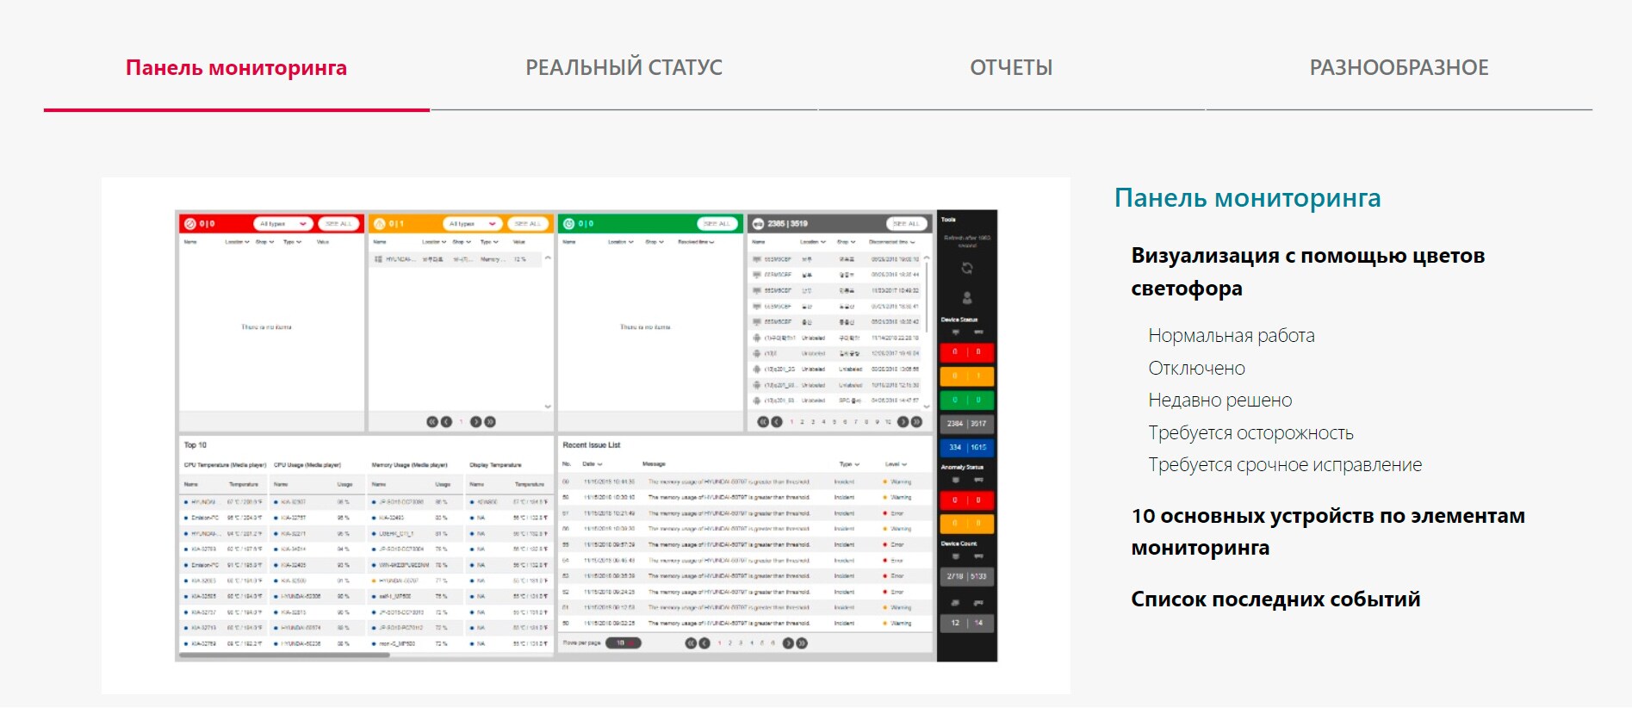Click SEE ALL in the orange panel
This screenshot has width=1632, height=708.
click(x=527, y=224)
